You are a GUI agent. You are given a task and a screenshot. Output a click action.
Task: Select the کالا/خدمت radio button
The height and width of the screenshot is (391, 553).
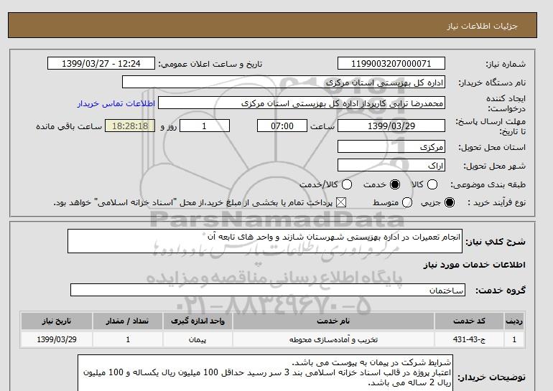pyautogui.click(x=347, y=184)
